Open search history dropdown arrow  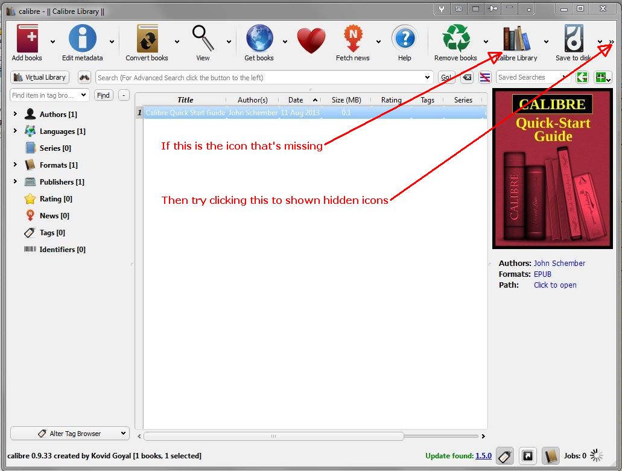point(427,77)
